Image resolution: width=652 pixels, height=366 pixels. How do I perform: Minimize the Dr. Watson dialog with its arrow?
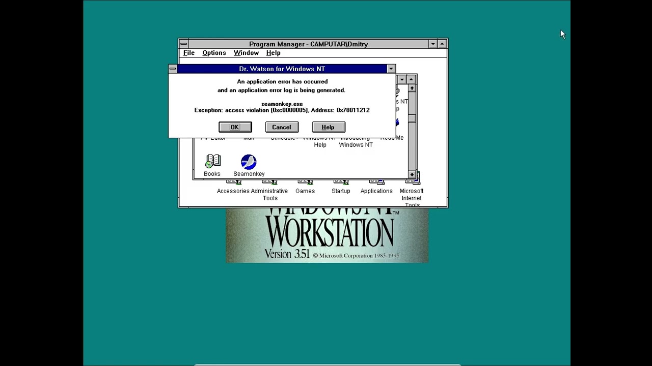click(x=391, y=69)
